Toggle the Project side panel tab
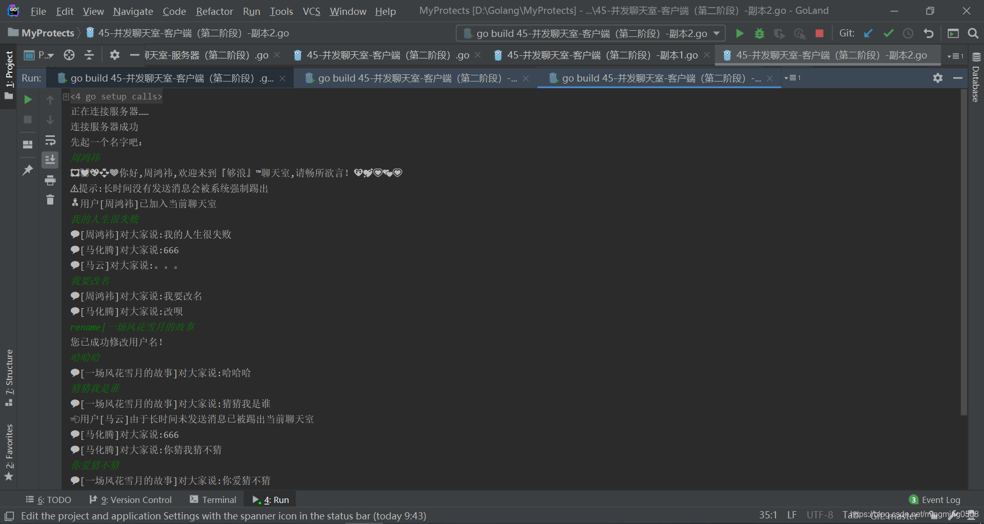This screenshot has width=984, height=524. tap(9, 75)
